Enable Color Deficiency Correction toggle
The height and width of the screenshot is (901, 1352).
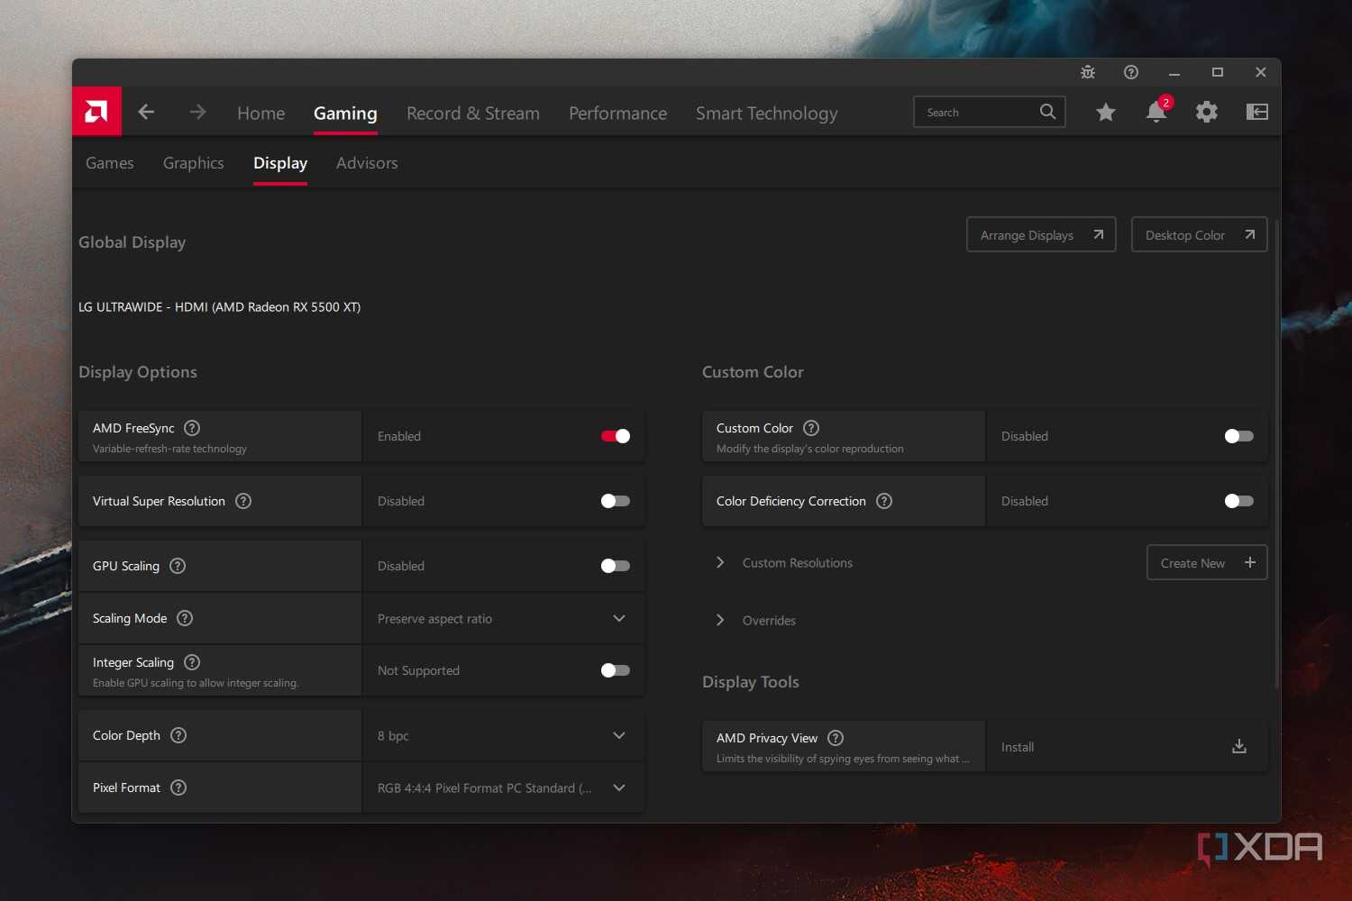[x=1239, y=501]
